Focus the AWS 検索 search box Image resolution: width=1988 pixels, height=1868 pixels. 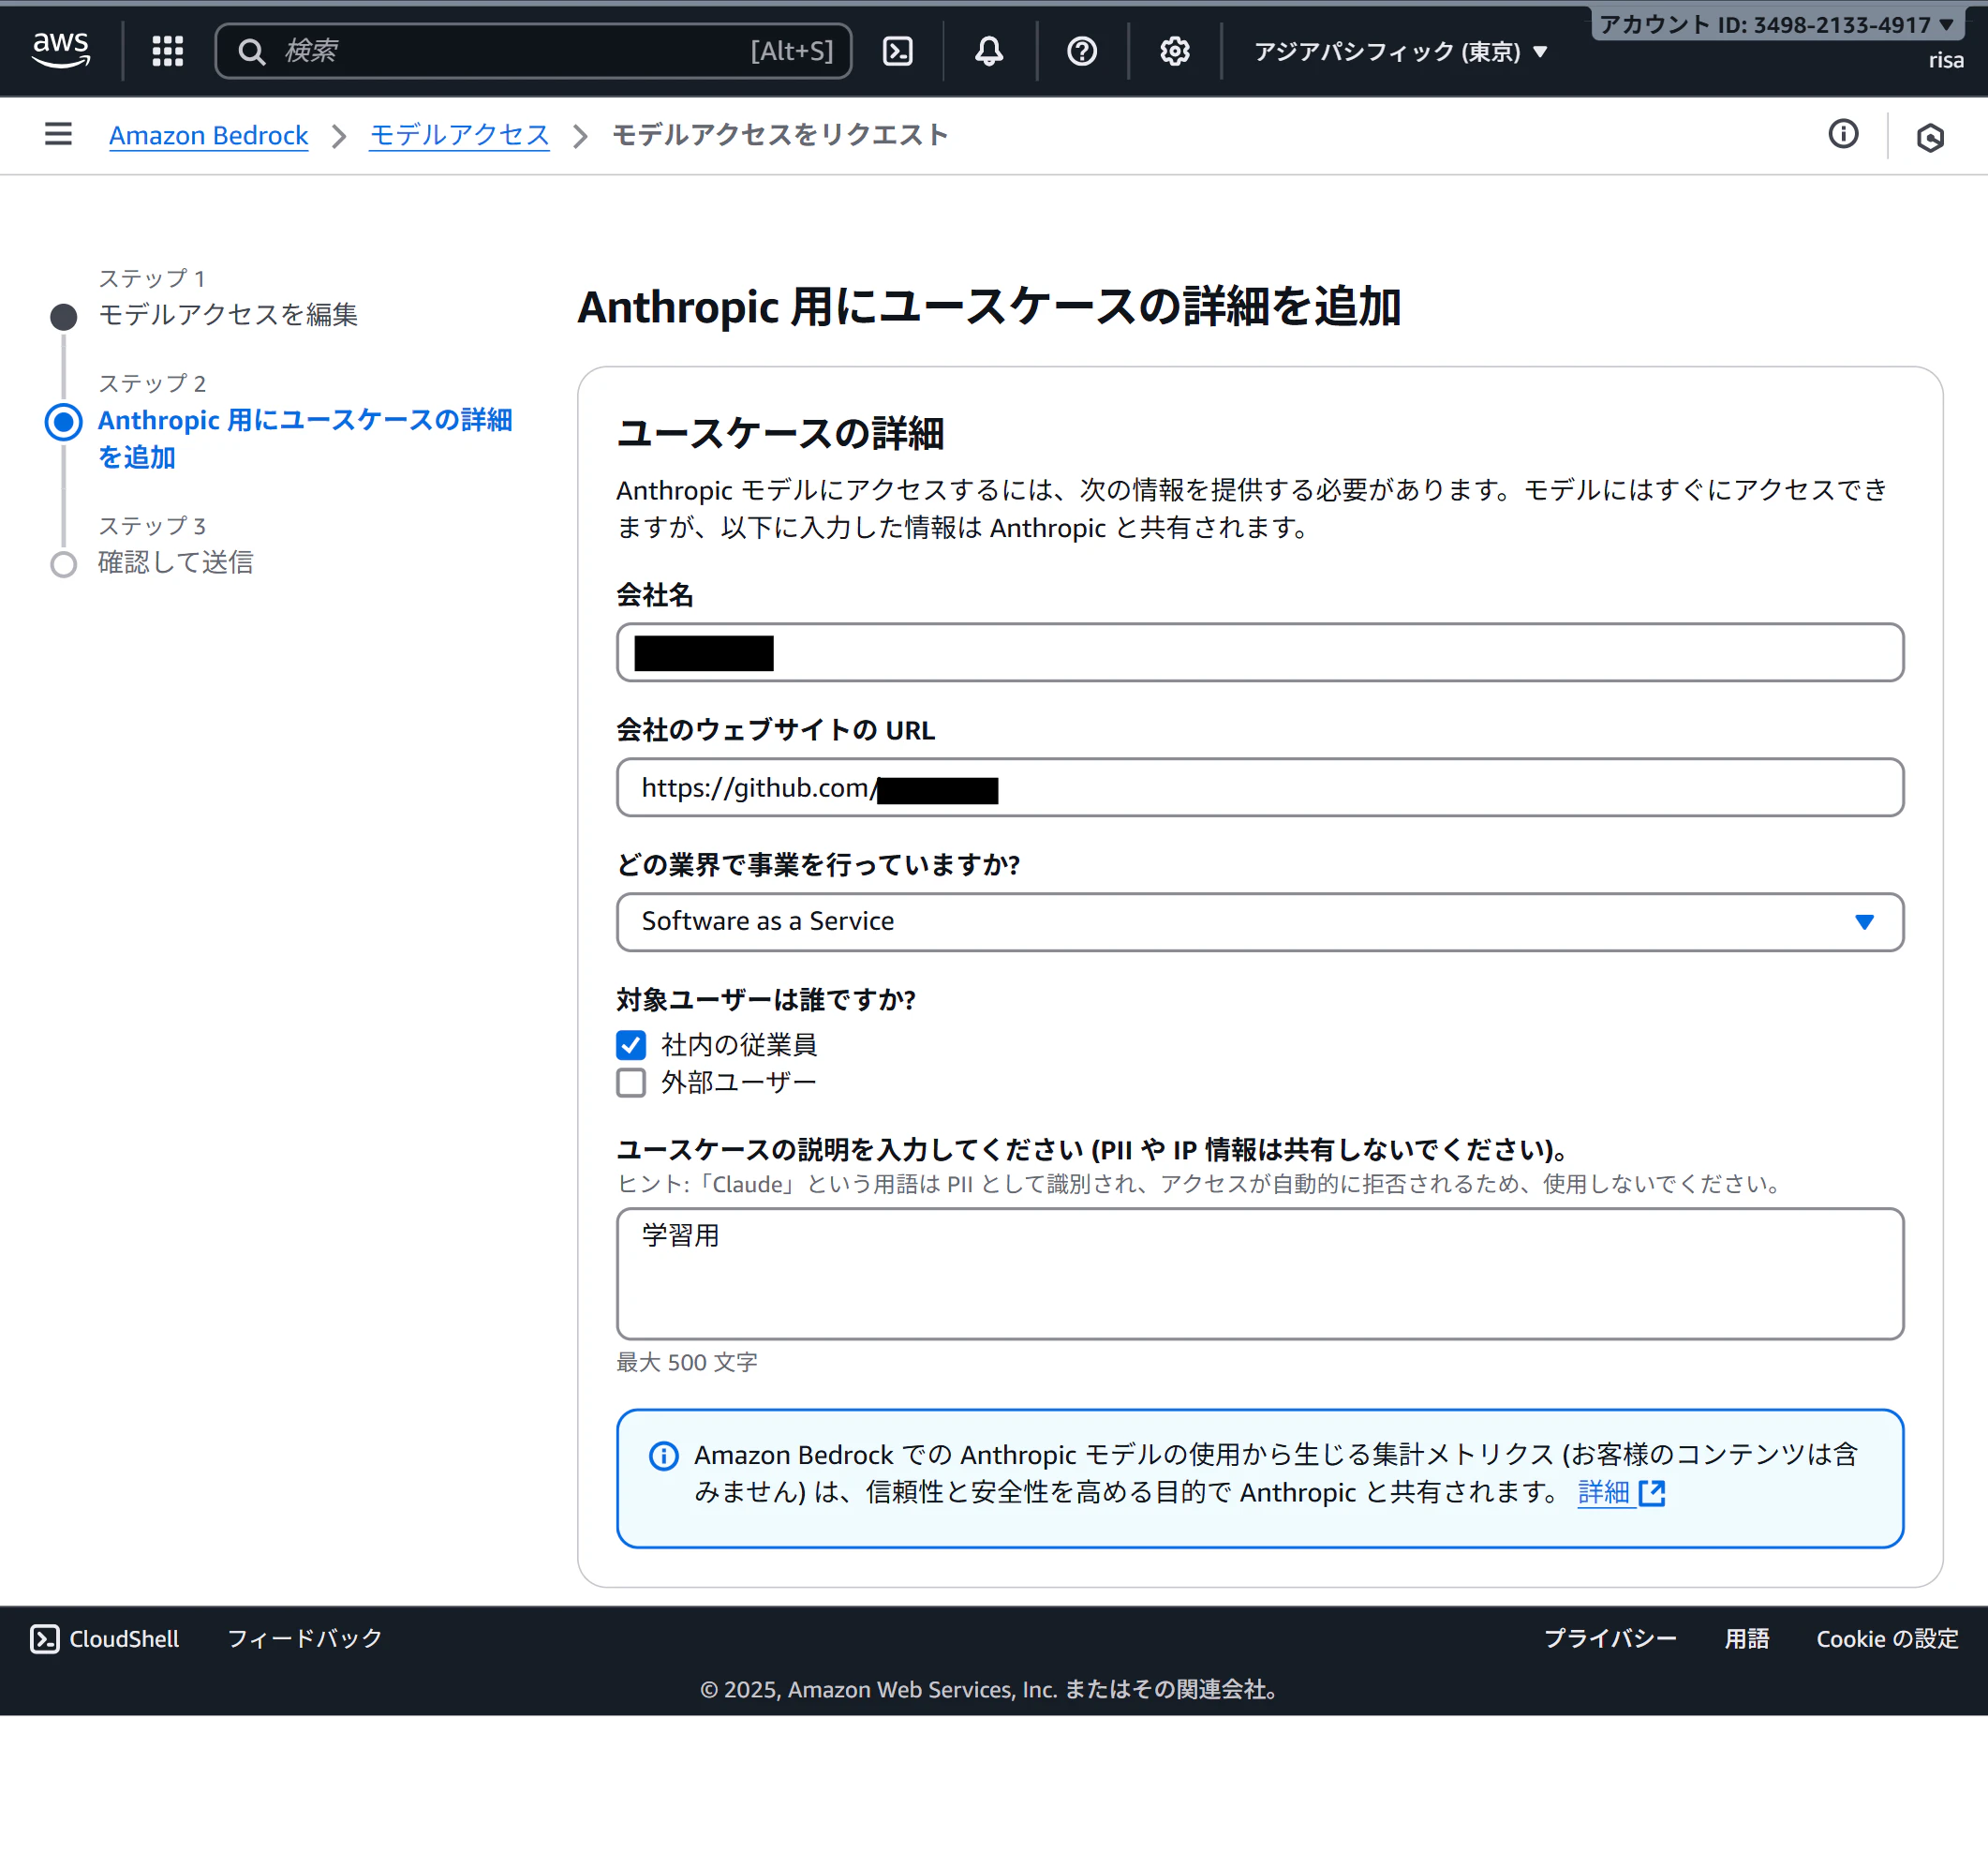[533, 51]
